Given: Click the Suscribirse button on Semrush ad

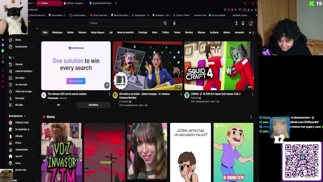Looking at the screenshot, I should [x=93, y=105].
